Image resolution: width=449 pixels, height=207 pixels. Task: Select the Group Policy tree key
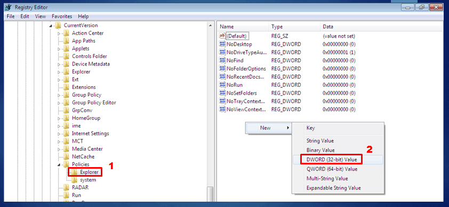point(86,95)
